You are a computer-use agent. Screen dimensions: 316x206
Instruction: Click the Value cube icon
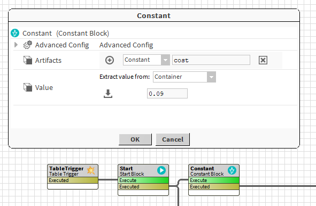point(28,87)
